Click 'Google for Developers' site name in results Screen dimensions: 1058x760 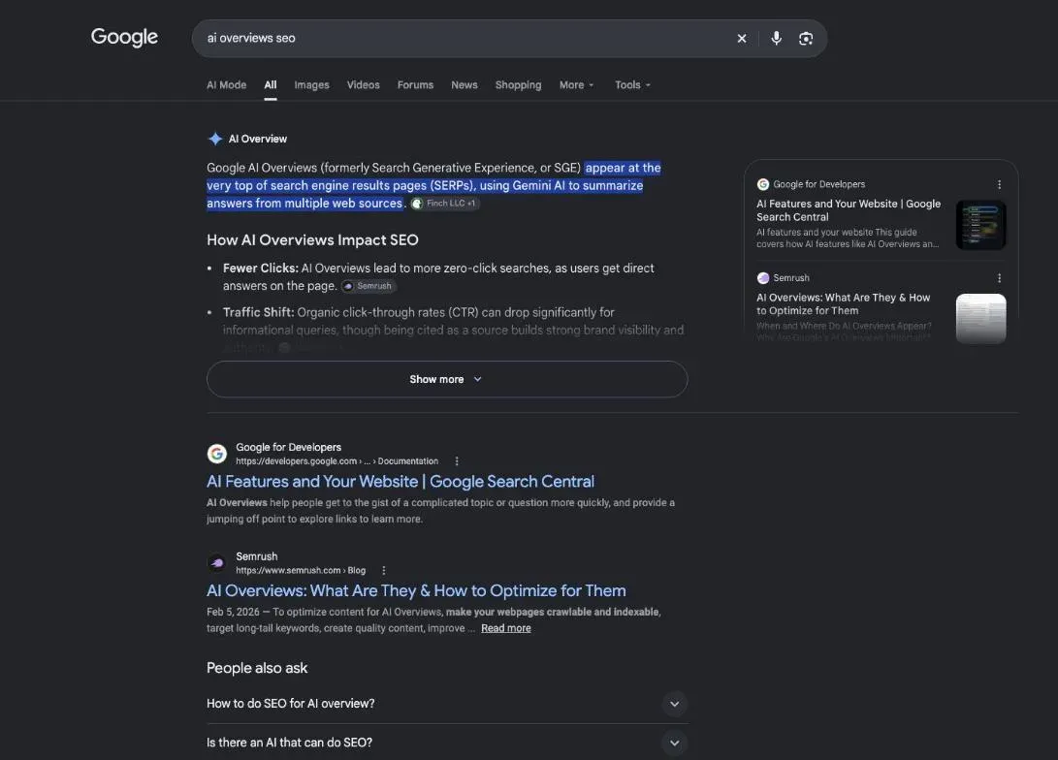[x=288, y=447]
